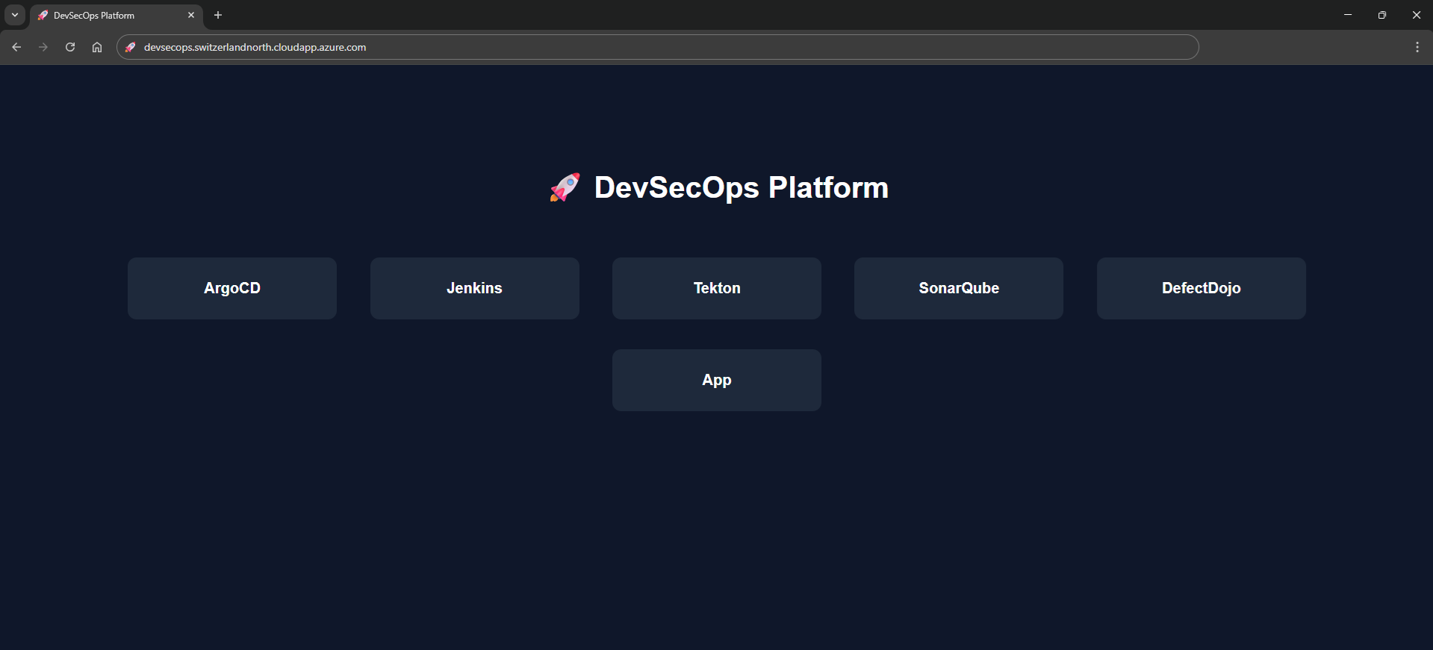Open the Jenkins tile
Image resolution: width=1433 pixels, height=650 pixels.
pos(475,288)
